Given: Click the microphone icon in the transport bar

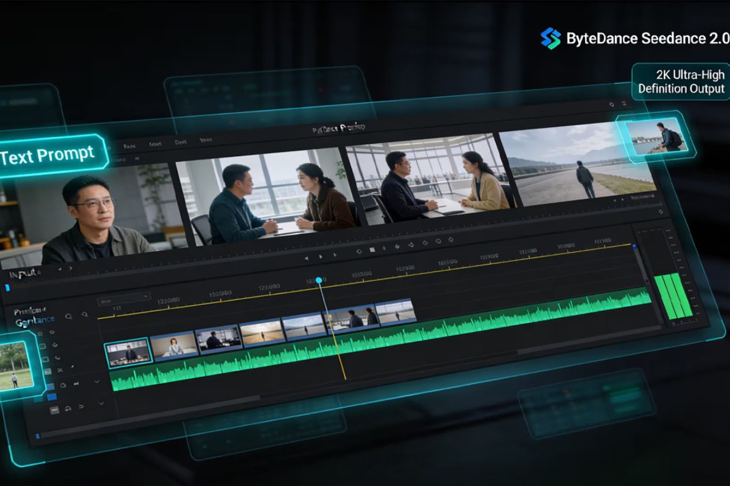Looking at the screenshot, I should click(384, 247).
